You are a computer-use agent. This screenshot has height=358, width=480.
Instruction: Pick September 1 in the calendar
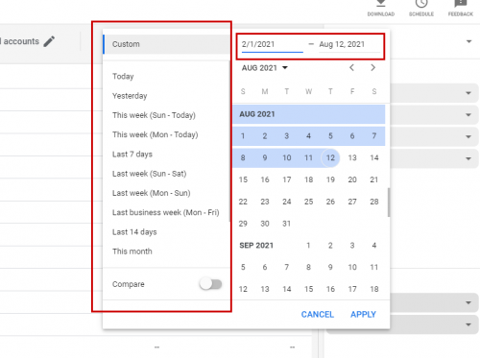click(x=308, y=246)
